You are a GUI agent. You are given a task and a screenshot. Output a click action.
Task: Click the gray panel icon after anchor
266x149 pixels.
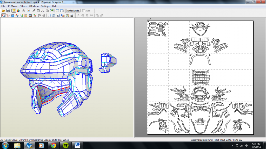pos(47,11)
